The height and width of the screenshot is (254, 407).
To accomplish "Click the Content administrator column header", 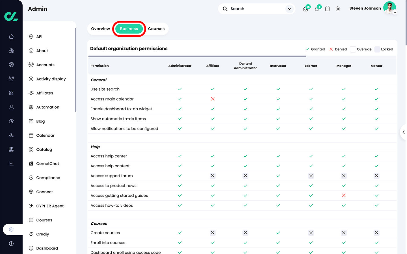I will pos(245,66).
